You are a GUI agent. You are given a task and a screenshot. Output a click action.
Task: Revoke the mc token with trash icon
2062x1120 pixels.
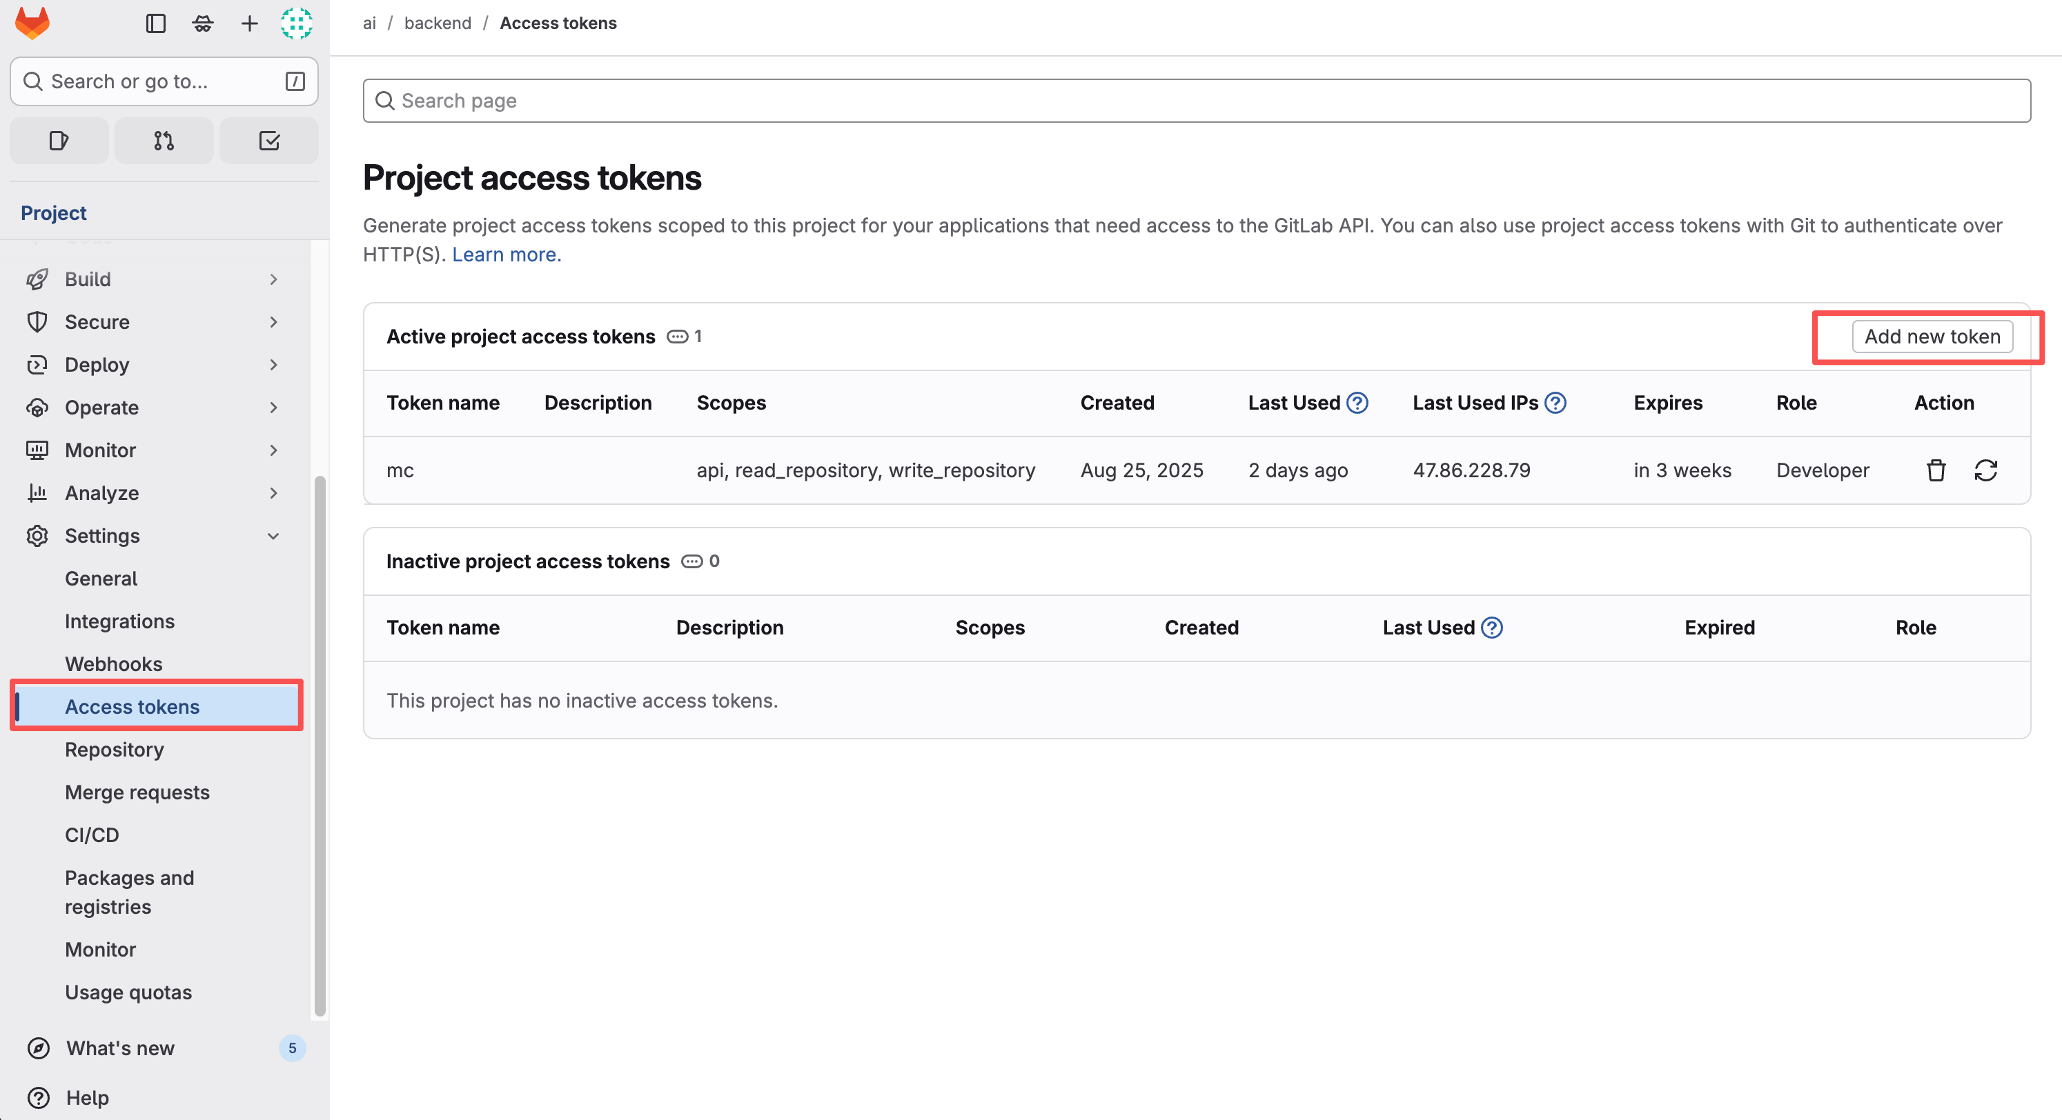coord(1936,470)
